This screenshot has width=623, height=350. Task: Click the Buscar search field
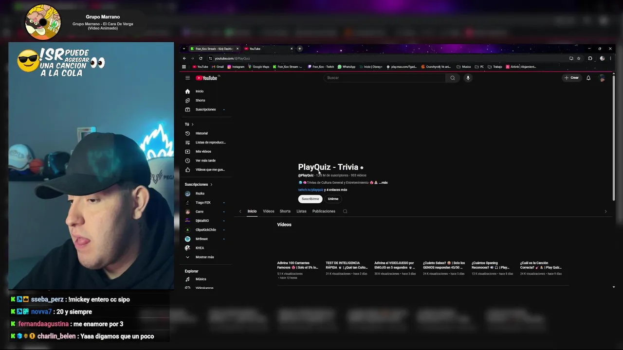pos(385,78)
